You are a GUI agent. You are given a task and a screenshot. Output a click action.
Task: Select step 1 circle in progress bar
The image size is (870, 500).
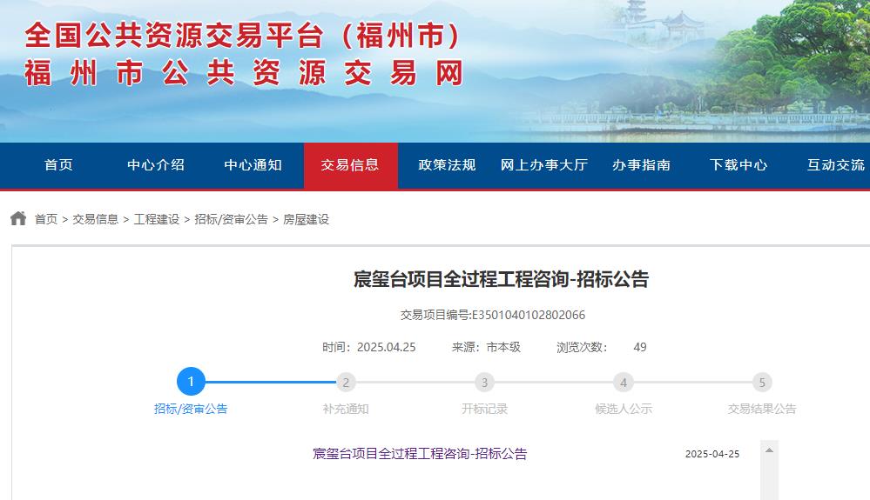click(x=191, y=382)
